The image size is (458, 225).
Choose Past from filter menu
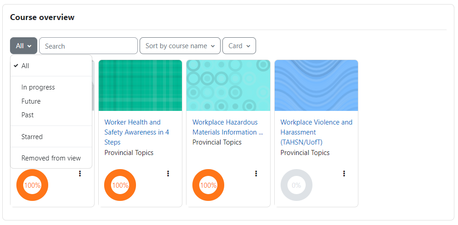click(x=51, y=115)
